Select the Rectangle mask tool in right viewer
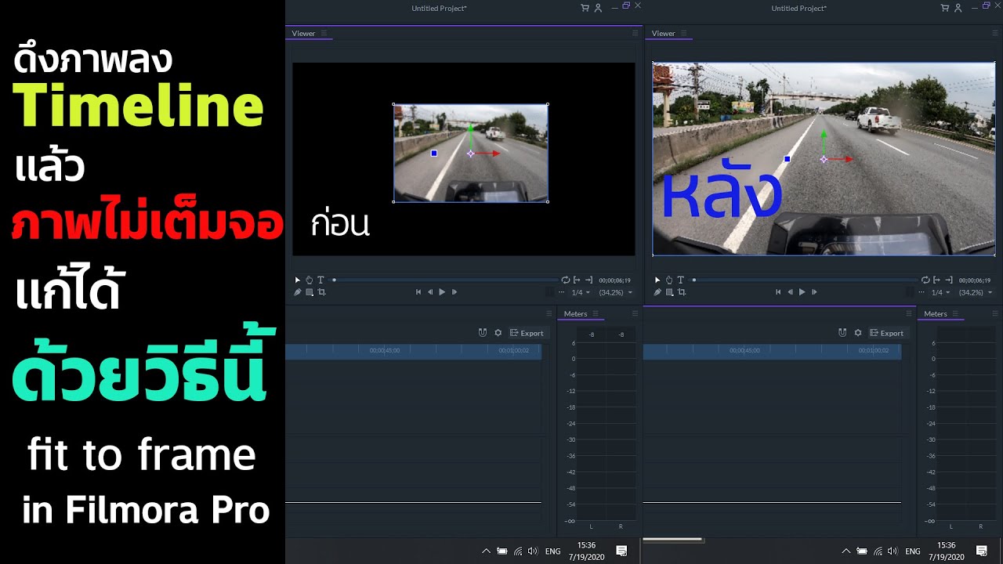Viewport: 1003px width, 564px height. point(669,292)
